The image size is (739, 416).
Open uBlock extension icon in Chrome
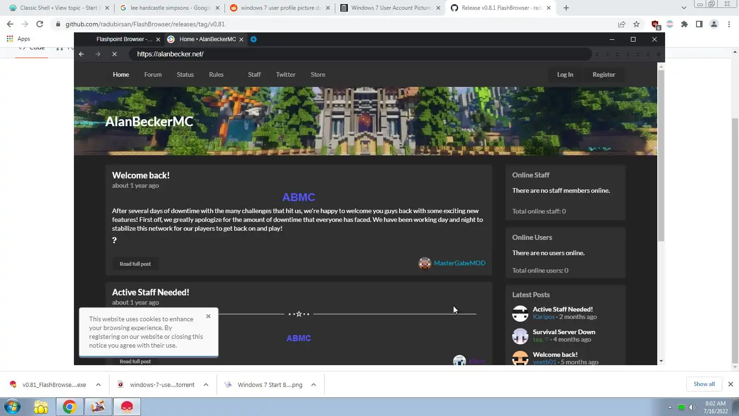(x=655, y=24)
